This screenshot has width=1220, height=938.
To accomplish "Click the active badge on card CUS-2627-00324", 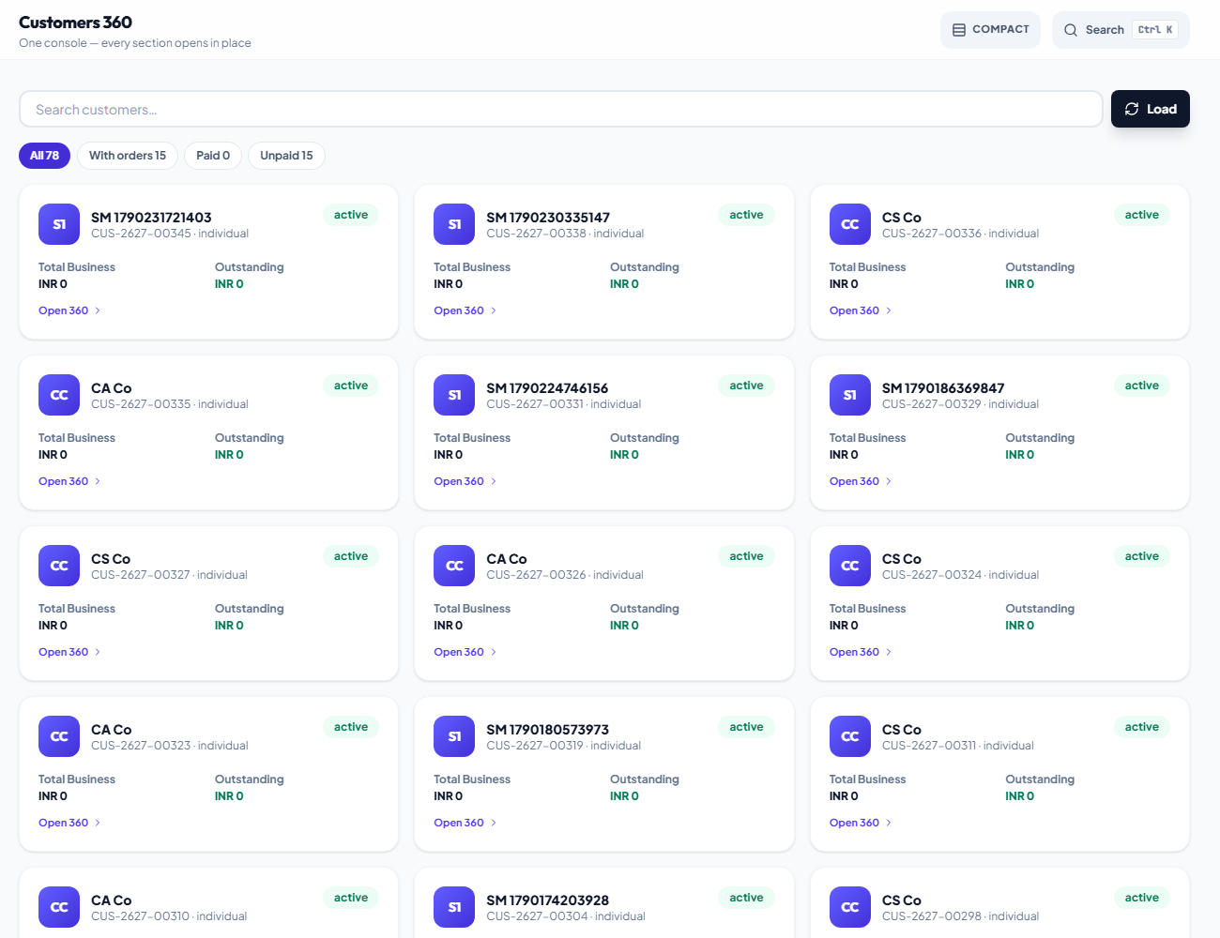I will point(1142,556).
